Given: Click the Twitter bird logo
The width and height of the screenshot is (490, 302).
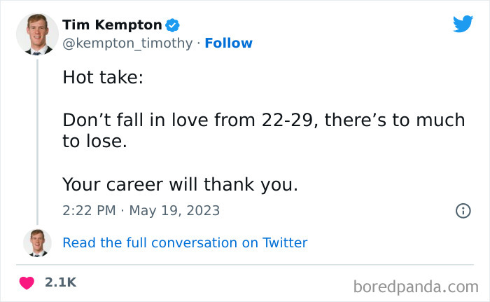Looking at the screenshot, I should (x=463, y=25).
